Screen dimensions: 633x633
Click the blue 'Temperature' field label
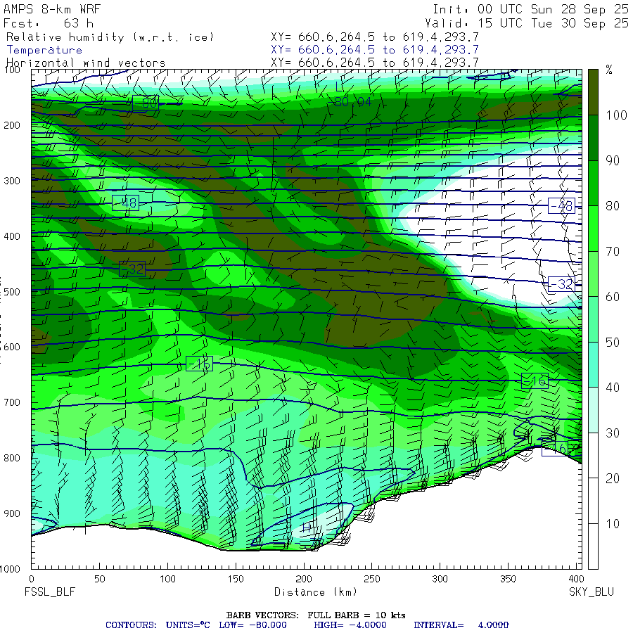coord(44,50)
